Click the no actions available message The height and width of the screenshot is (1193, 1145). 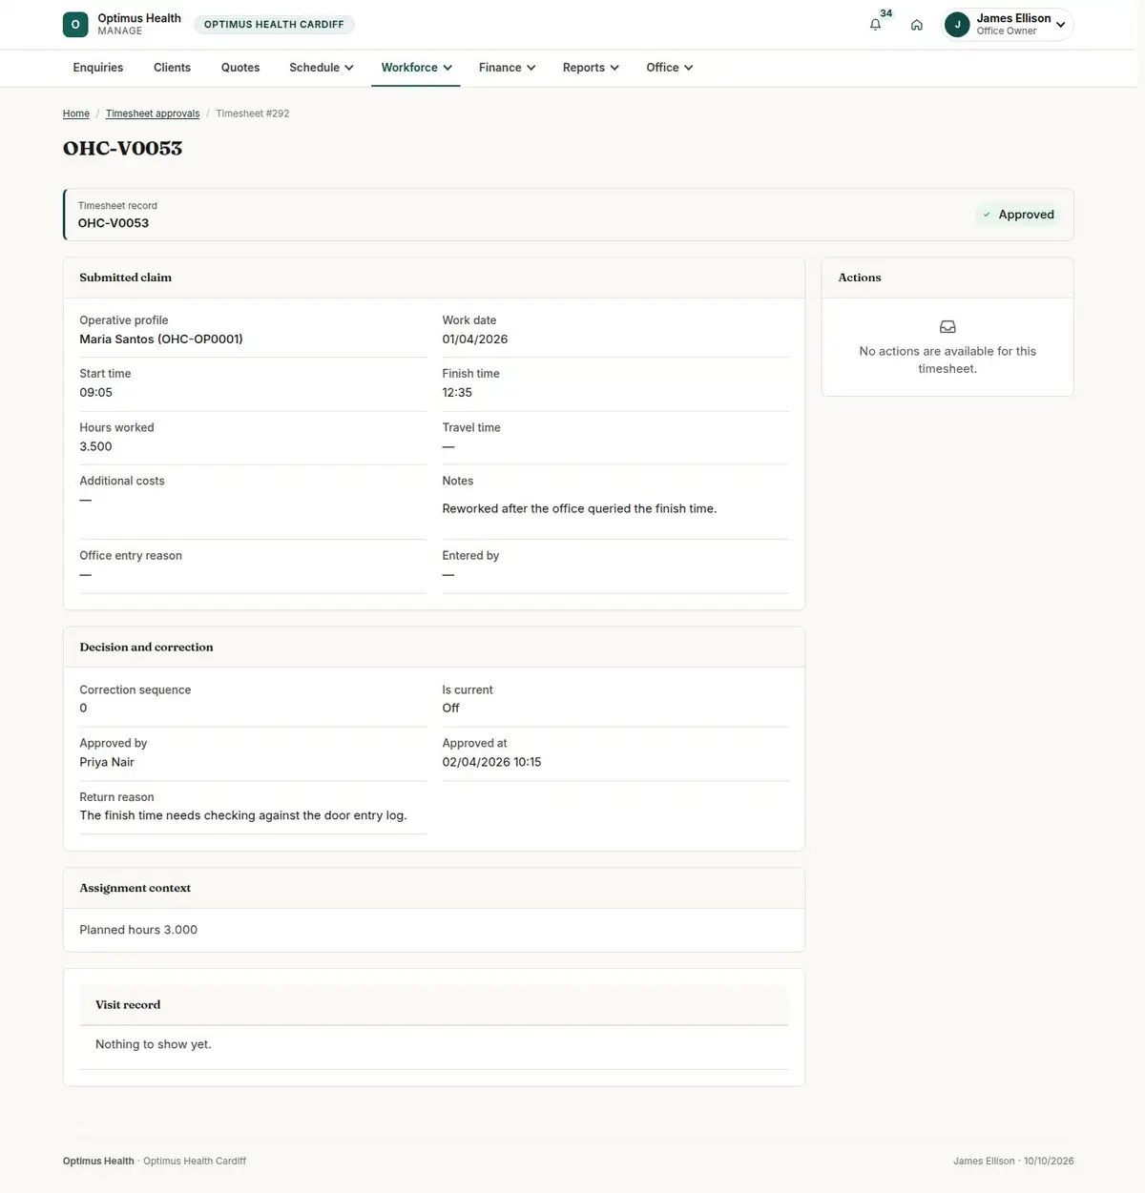pos(947,360)
